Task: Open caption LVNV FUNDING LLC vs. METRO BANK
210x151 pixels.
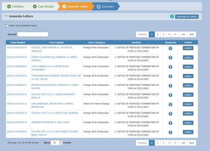Action: (x=50, y=68)
